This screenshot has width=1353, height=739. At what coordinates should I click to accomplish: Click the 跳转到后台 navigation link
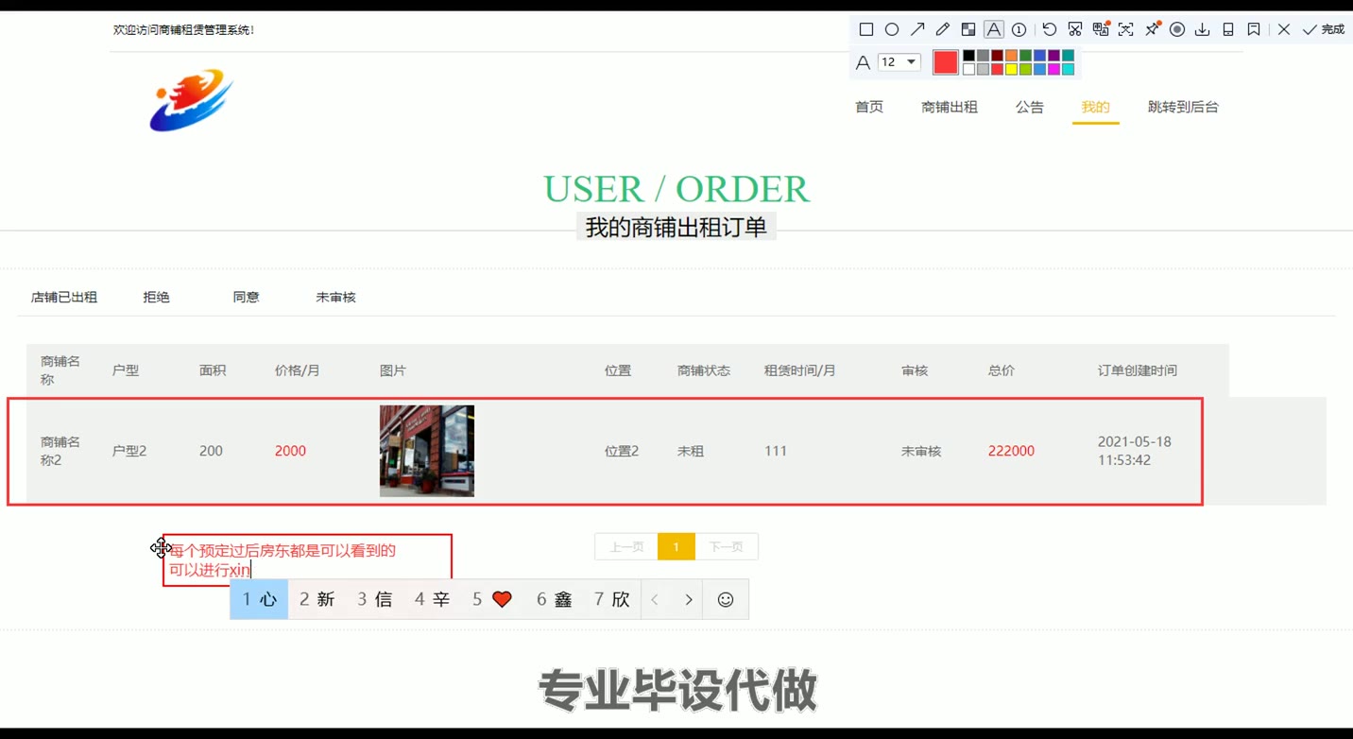pos(1183,107)
